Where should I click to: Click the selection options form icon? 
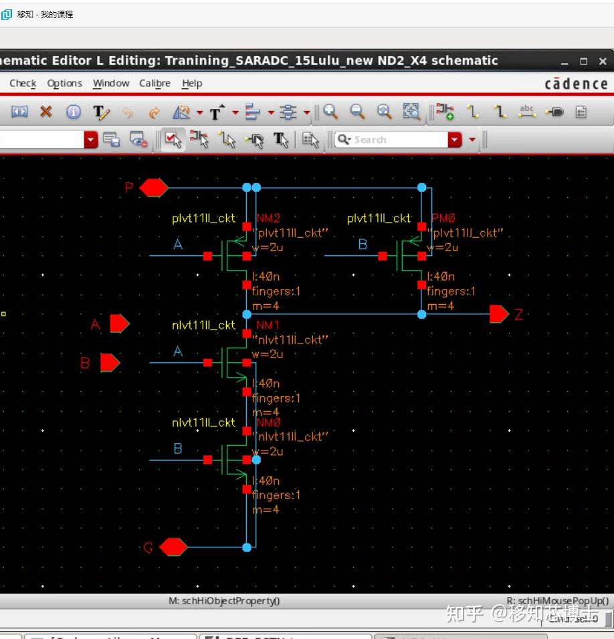click(310, 140)
